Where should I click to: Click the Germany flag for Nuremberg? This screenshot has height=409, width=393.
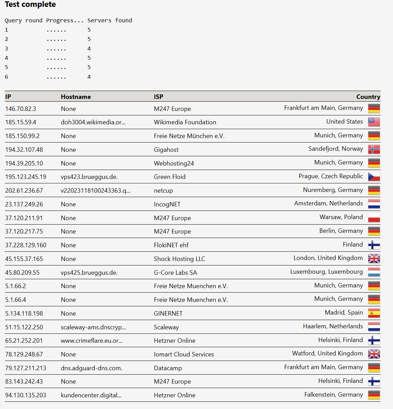tap(374, 190)
